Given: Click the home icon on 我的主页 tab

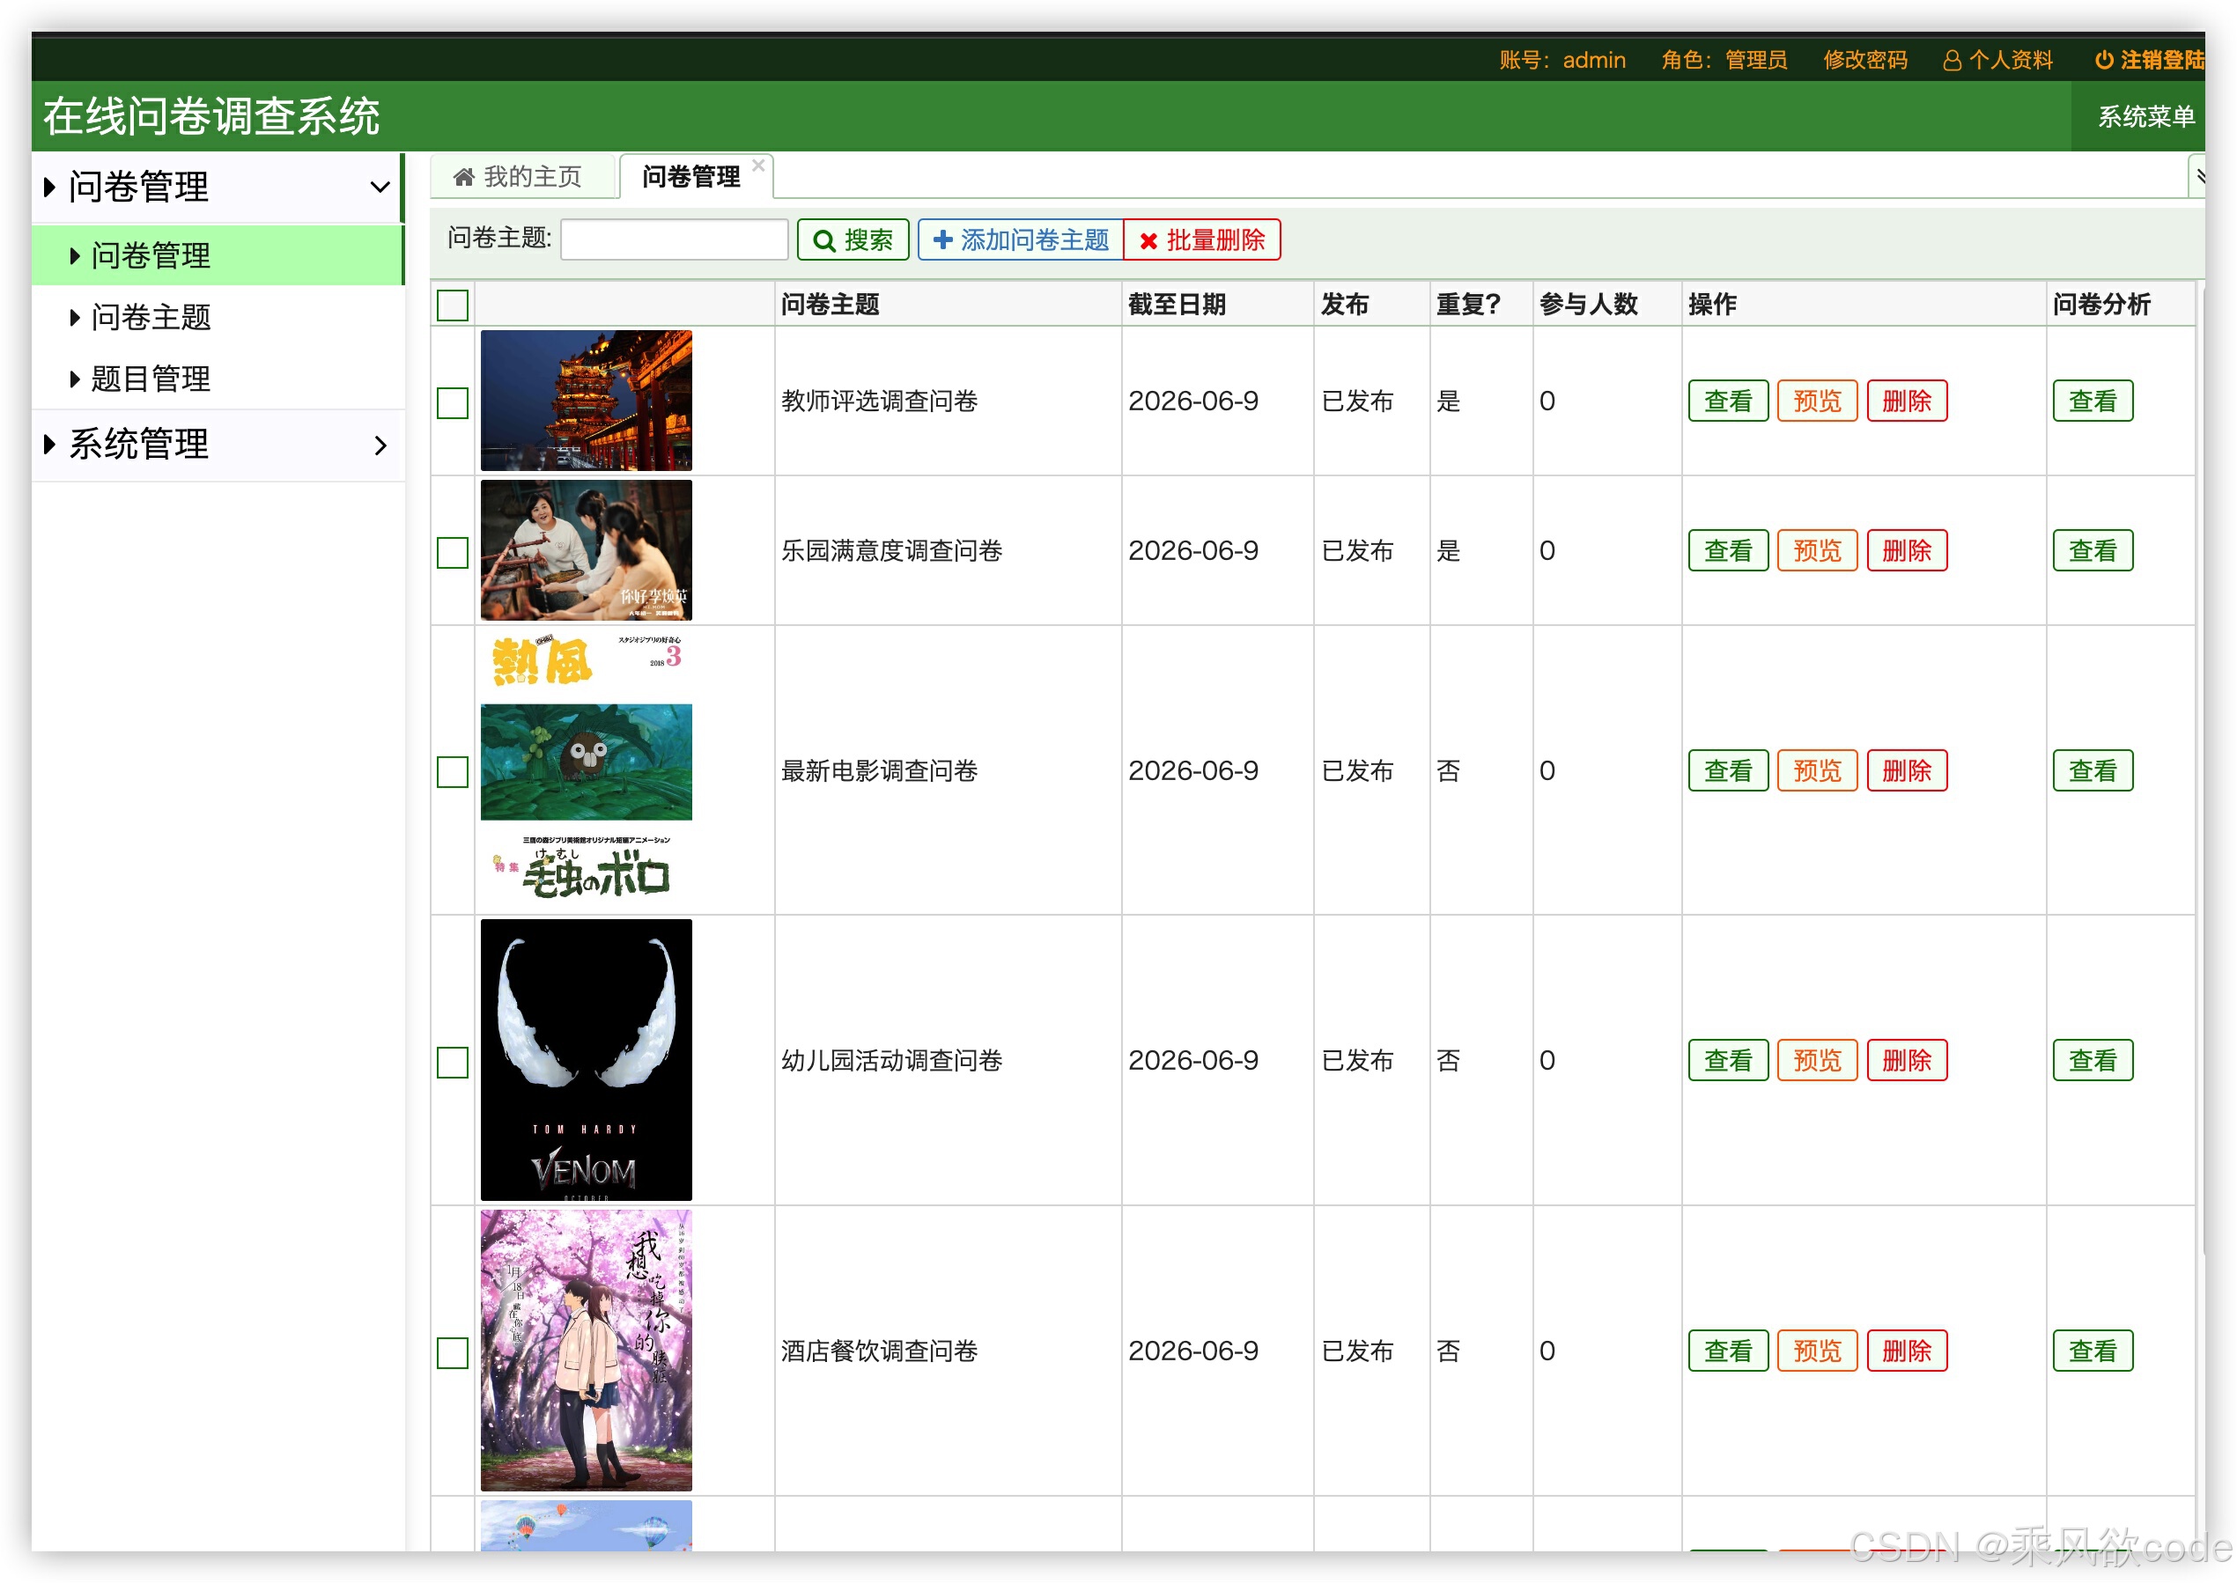Looking at the screenshot, I should click(463, 176).
